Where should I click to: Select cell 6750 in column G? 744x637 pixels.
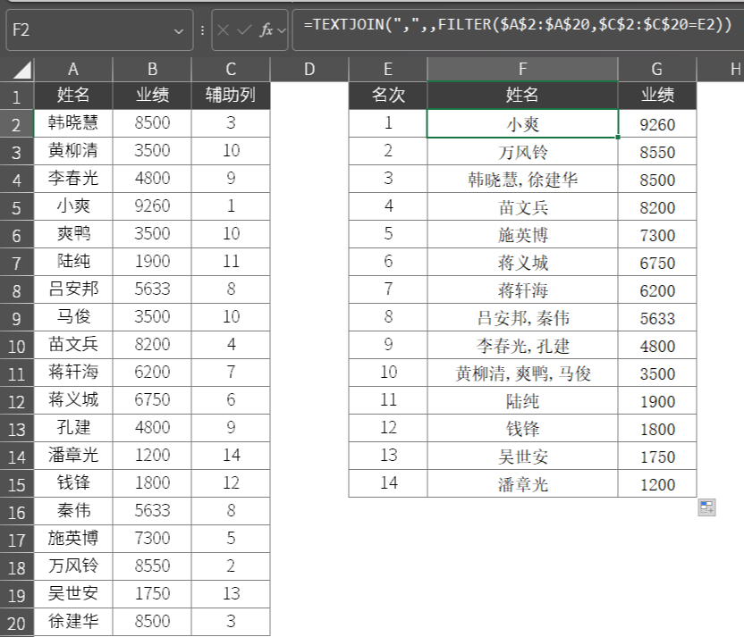[x=657, y=262]
